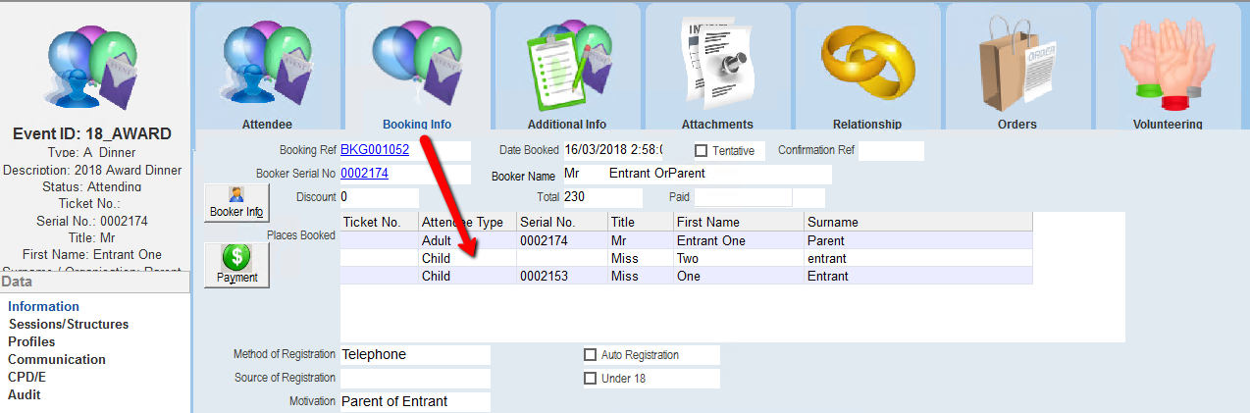This screenshot has width=1250, height=413.
Task: Click the Method of Registration field
Action: (413, 354)
